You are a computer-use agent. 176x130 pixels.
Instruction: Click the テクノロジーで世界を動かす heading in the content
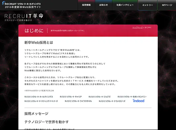tap(46, 122)
